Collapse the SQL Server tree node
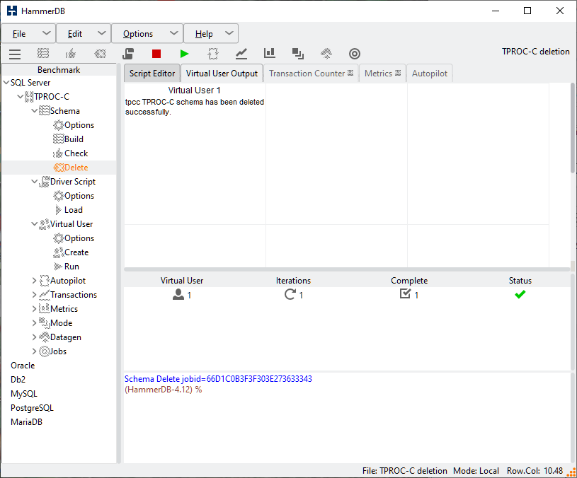Viewport: 577px width, 478px height. (x=6, y=82)
